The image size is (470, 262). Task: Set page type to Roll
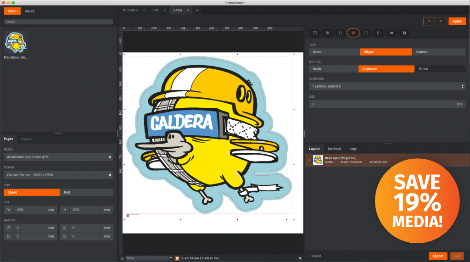[x=86, y=193]
